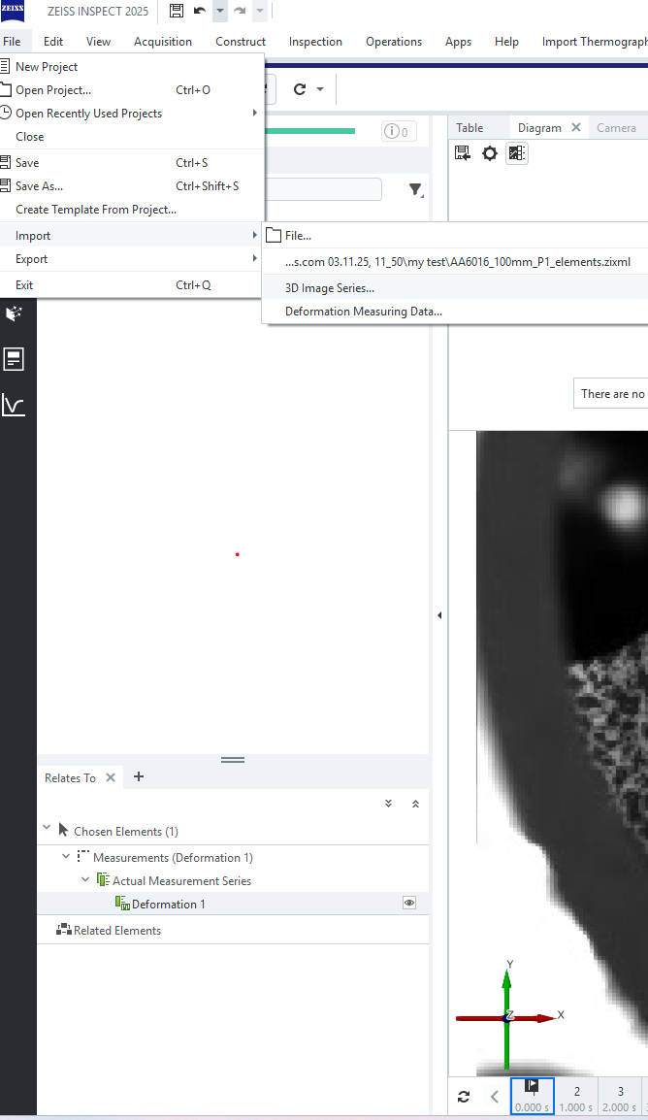Choose Save As... menu entry
Image resolution: width=648 pixels, height=1120 pixels.
(x=132, y=185)
